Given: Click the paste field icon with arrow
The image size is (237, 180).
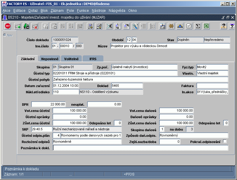Looking at the screenshot, I should point(126,26).
